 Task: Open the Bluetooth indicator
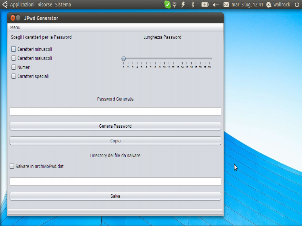(x=193, y=5)
